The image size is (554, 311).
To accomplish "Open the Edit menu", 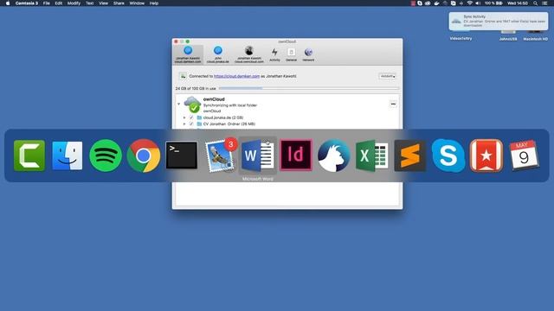I will point(59,3).
